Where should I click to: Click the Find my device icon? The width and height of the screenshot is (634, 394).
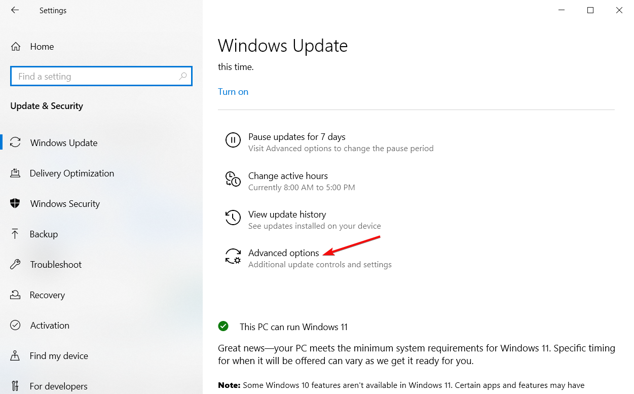tap(15, 356)
